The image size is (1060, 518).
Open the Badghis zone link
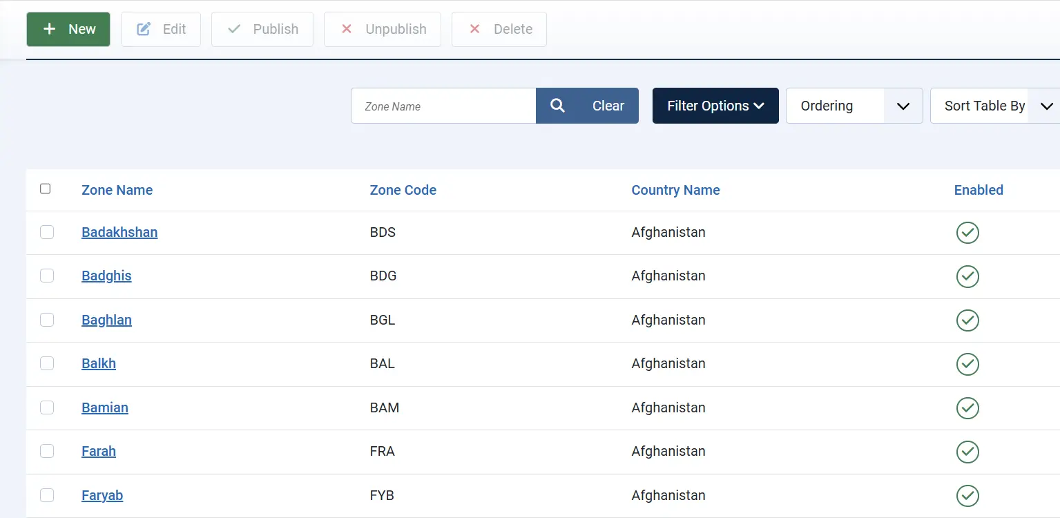(106, 276)
